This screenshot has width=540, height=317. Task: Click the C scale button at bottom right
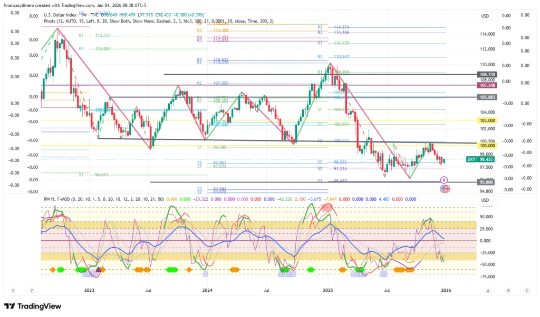(x=527, y=290)
